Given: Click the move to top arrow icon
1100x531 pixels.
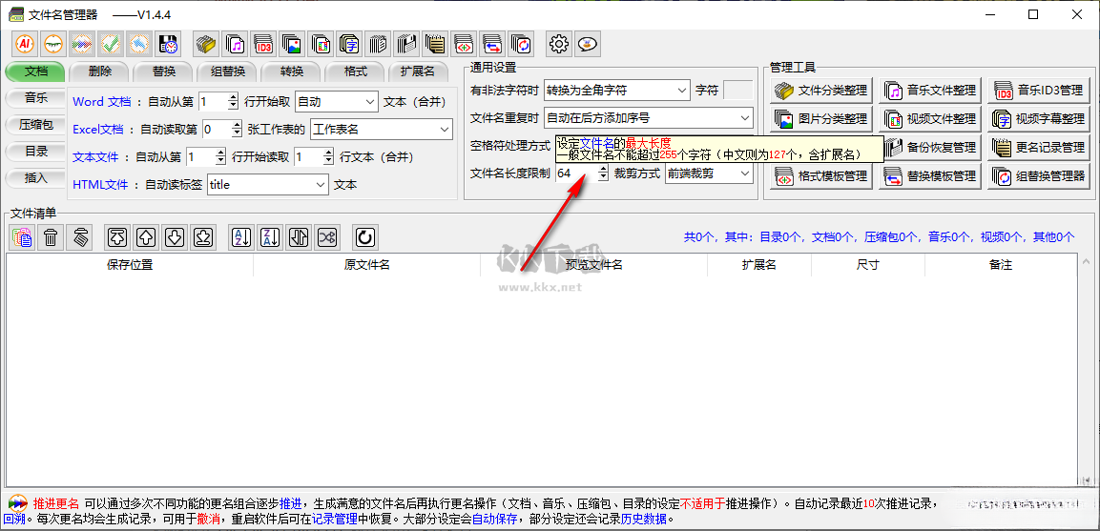Looking at the screenshot, I should 117,237.
